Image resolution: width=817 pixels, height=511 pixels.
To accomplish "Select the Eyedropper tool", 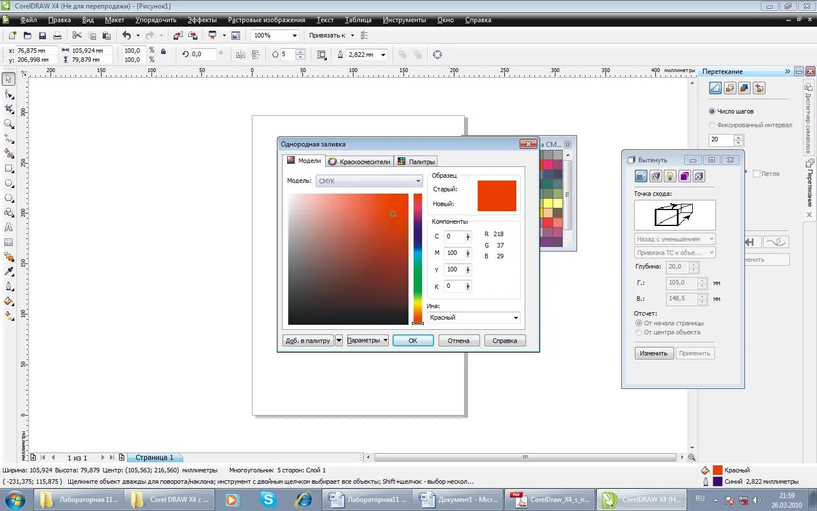I will point(9,271).
